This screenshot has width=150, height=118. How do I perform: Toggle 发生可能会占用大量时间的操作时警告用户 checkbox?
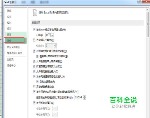34,92
